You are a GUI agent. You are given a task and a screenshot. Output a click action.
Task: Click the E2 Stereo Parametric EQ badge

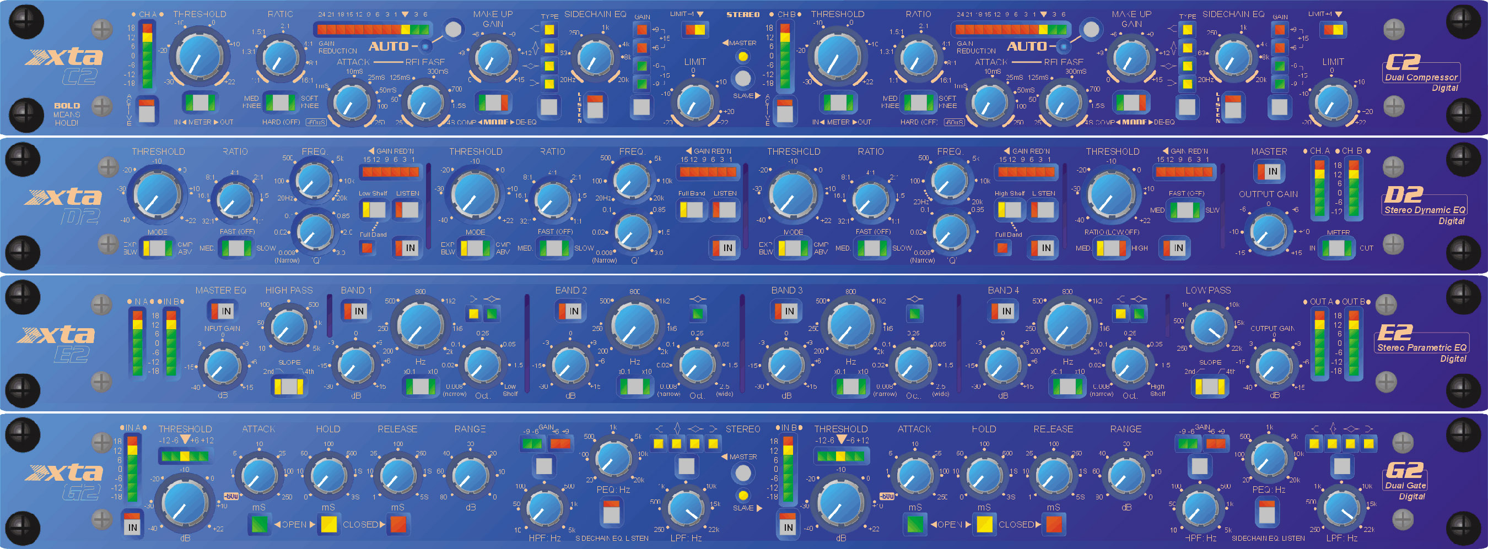(x=1421, y=344)
